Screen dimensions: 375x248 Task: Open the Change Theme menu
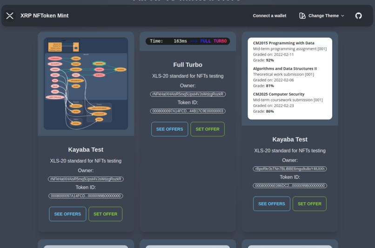point(321,16)
